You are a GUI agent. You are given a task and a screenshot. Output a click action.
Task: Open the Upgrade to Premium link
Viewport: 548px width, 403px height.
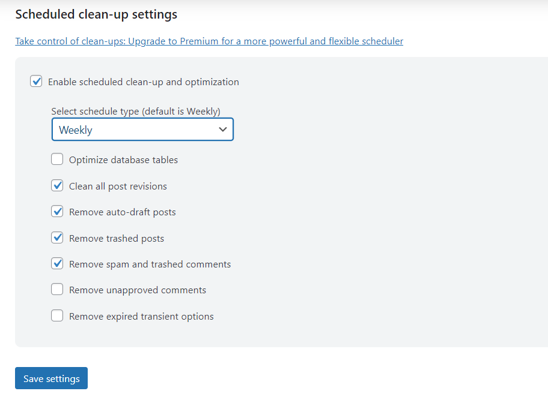(x=209, y=41)
